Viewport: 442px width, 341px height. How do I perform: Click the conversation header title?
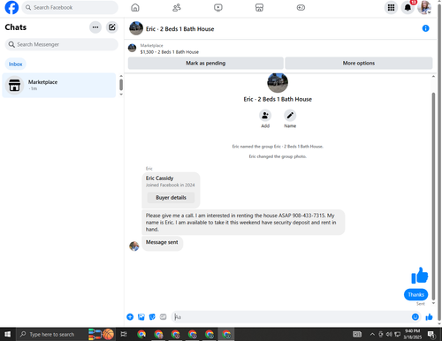179,29
